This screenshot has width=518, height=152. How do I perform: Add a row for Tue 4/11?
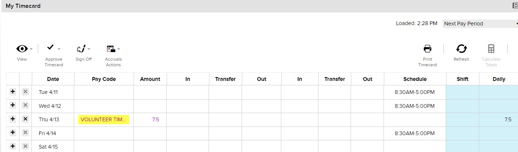pos(12,92)
